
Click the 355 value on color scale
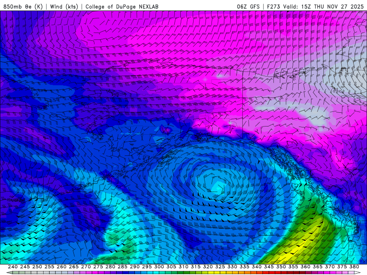pyautogui.click(x=293, y=267)
